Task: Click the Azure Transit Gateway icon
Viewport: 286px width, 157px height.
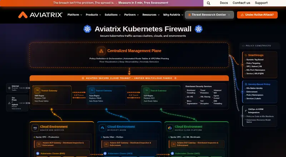Action: coord(92,91)
